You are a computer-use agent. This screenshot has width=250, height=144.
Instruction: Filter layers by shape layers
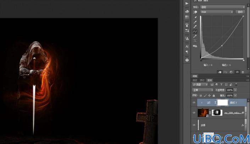[226, 84]
